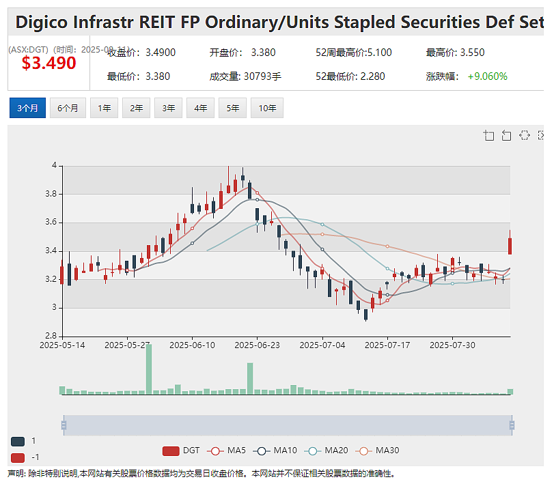Choose the 10年 range tab
The height and width of the screenshot is (486, 554).
[267, 108]
